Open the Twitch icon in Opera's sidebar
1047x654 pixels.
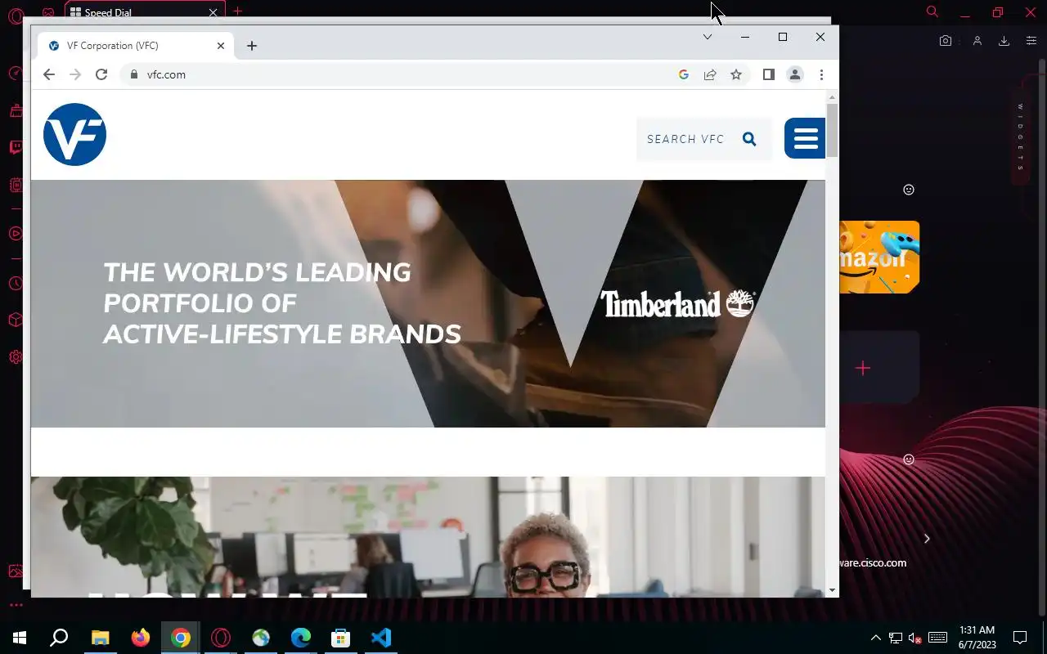click(x=16, y=148)
